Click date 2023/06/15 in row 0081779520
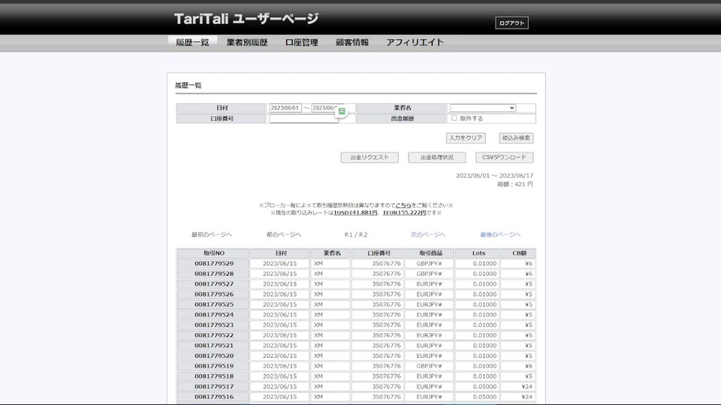The image size is (721, 405). 279,355
